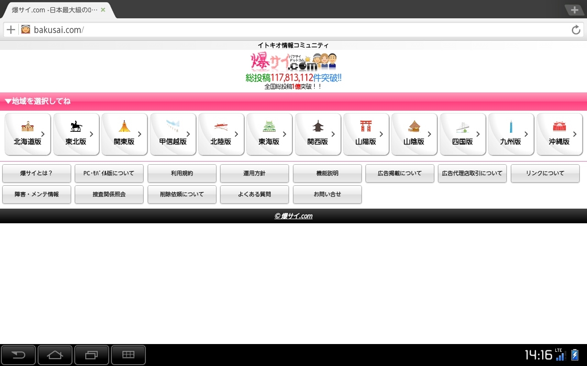Viewport: 587px width, 366px height.
Task: Tap the Android home button
Action: click(55, 355)
